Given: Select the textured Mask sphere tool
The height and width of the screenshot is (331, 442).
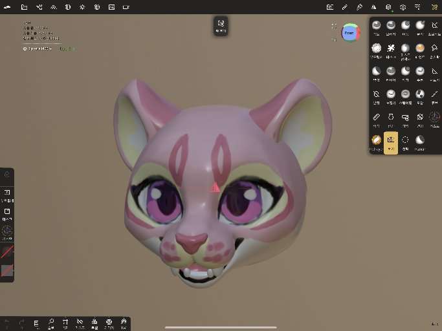Looking at the screenshot, I should tap(377, 50).
